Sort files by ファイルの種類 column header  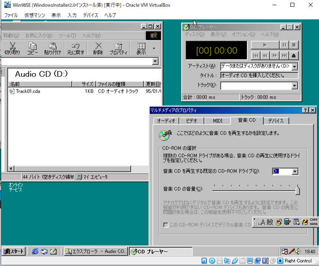coord(120,84)
